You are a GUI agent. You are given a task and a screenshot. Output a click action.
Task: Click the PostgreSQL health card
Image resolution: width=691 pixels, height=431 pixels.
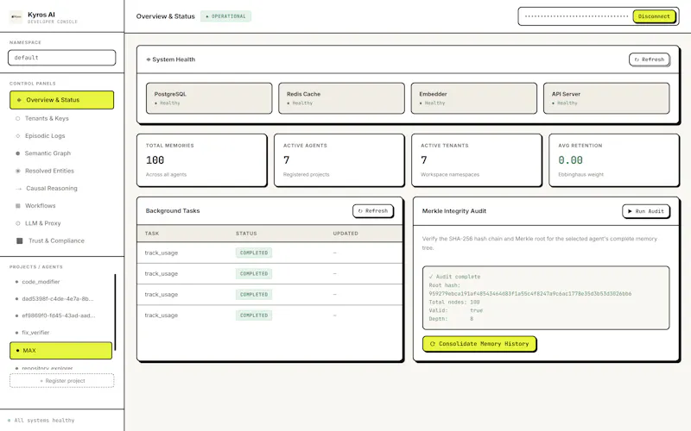(209, 98)
